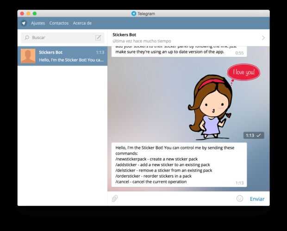Image resolution: width=287 pixels, height=231 pixels.
Task: Click the 'I love you!' girl sticker
Action: (224, 102)
